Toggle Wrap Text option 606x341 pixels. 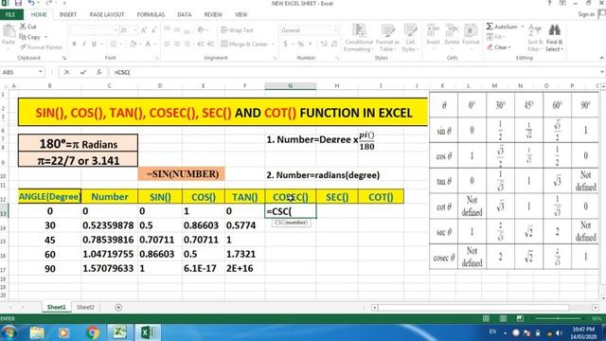237,30
